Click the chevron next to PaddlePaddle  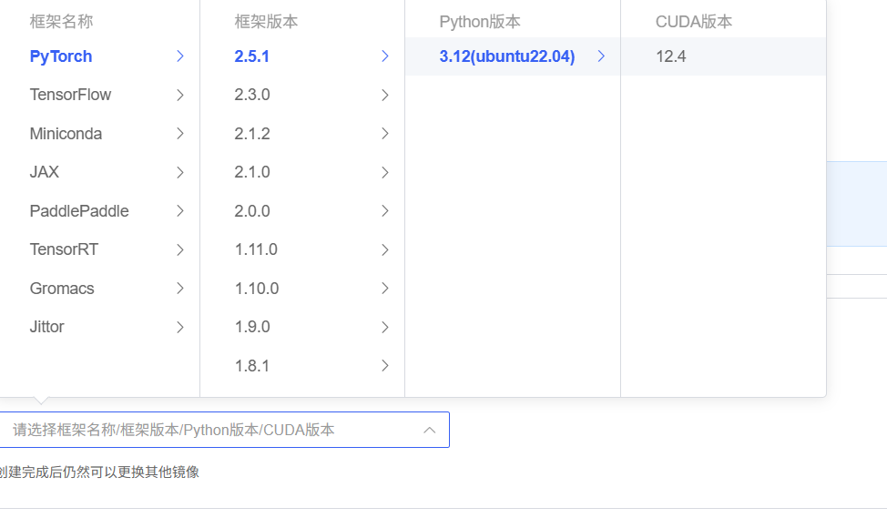click(180, 211)
